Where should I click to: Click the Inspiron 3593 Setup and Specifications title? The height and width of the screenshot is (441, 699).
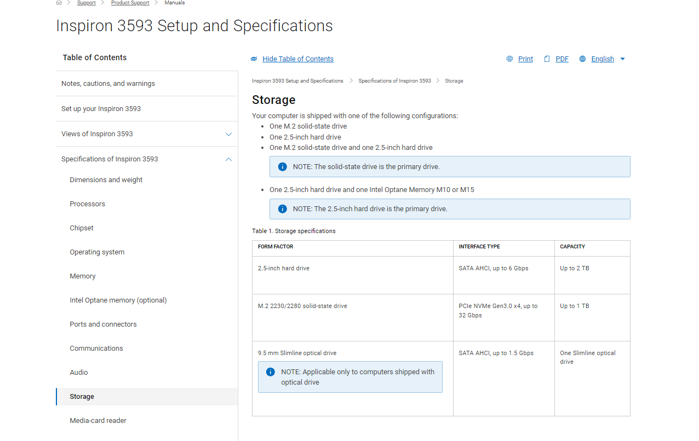click(x=194, y=26)
